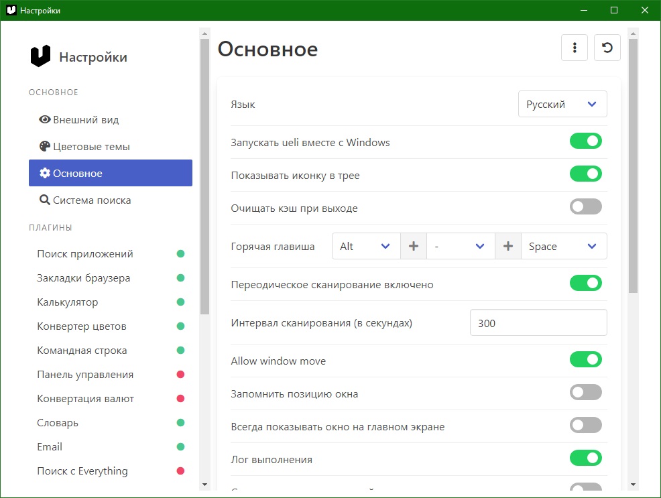Click the green status dot for Калькулятор
Screen dimensions: 661x498
(180, 302)
